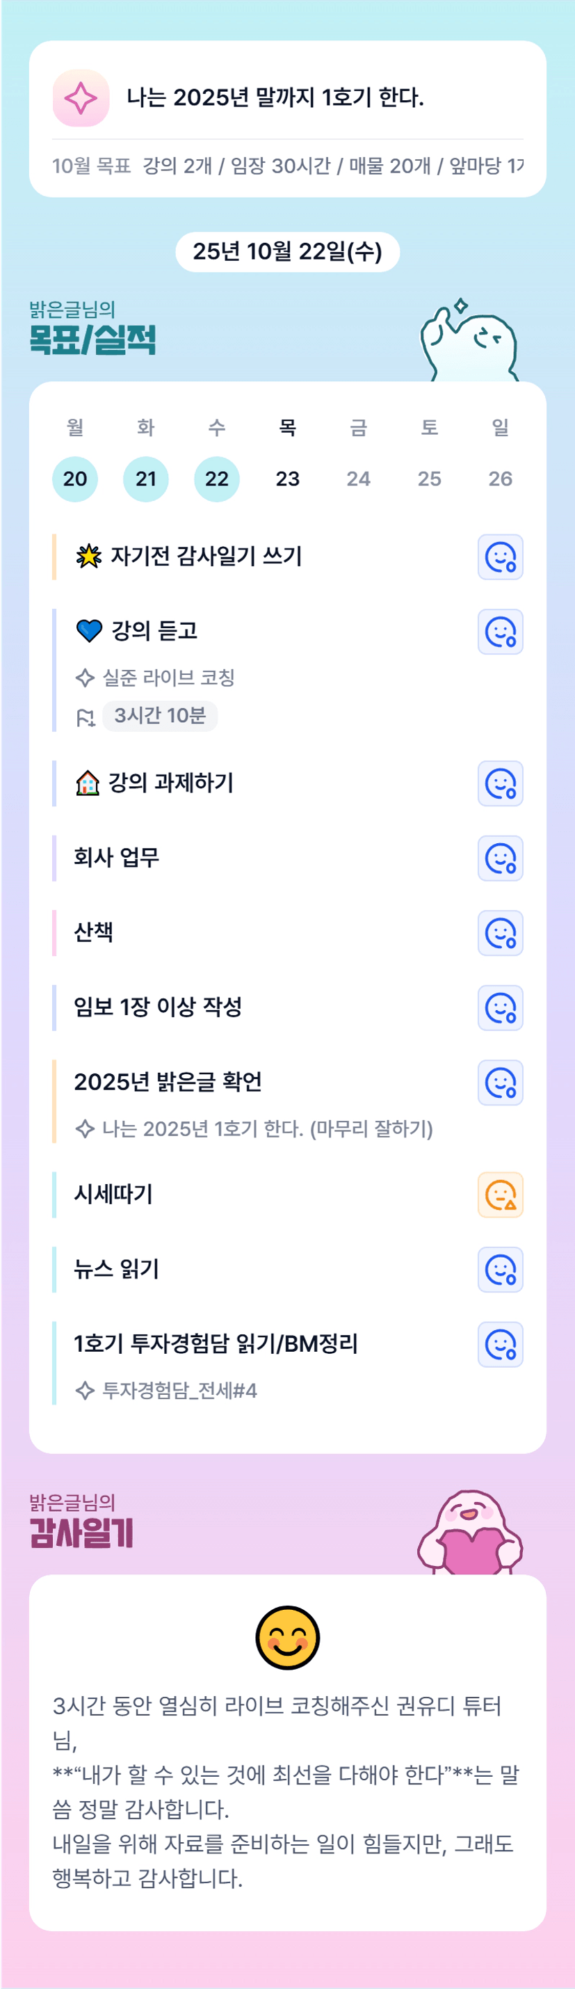This screenshot has width=575, height=1989.
Task: Tap the orange face icon for 시세따기
Action: (500, 1195)
